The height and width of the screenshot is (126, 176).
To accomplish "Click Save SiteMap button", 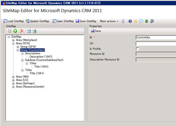I will (86, 21).
